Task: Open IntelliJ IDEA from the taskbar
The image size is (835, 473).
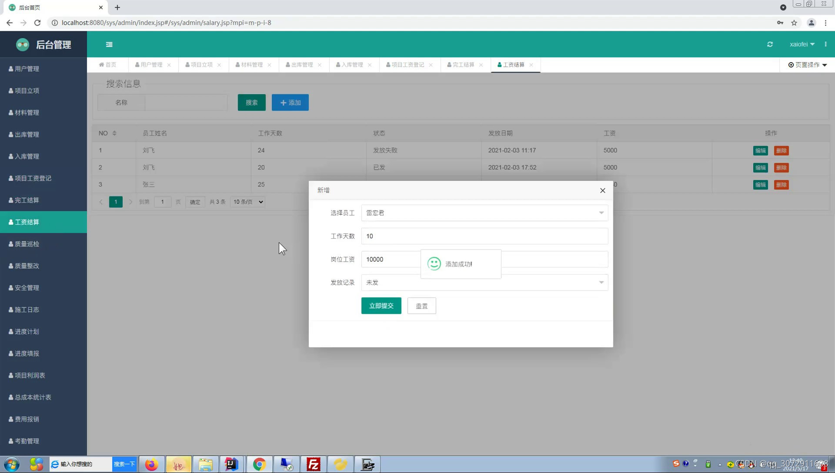Action: coord(232,464)
